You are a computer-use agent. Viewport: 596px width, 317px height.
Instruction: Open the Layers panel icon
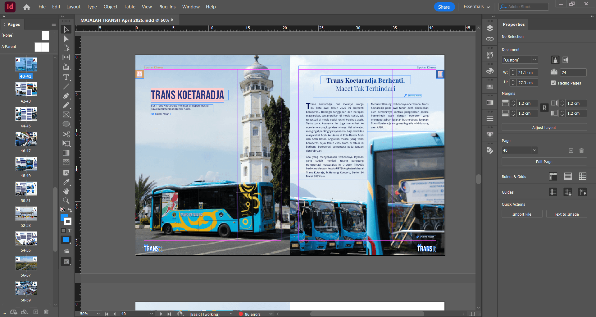490,28
